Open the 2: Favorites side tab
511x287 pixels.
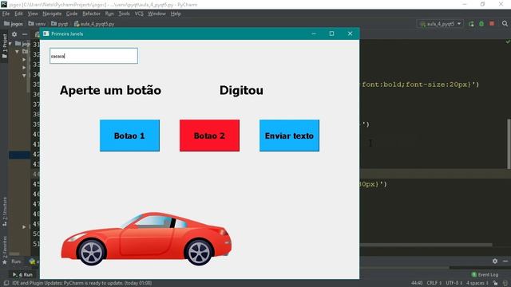5,251
